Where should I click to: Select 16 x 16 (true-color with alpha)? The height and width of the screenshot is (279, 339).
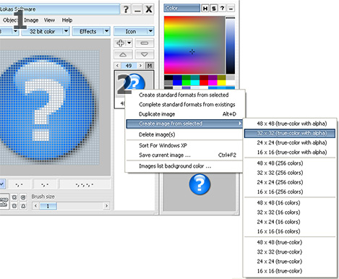coord(290,153)
